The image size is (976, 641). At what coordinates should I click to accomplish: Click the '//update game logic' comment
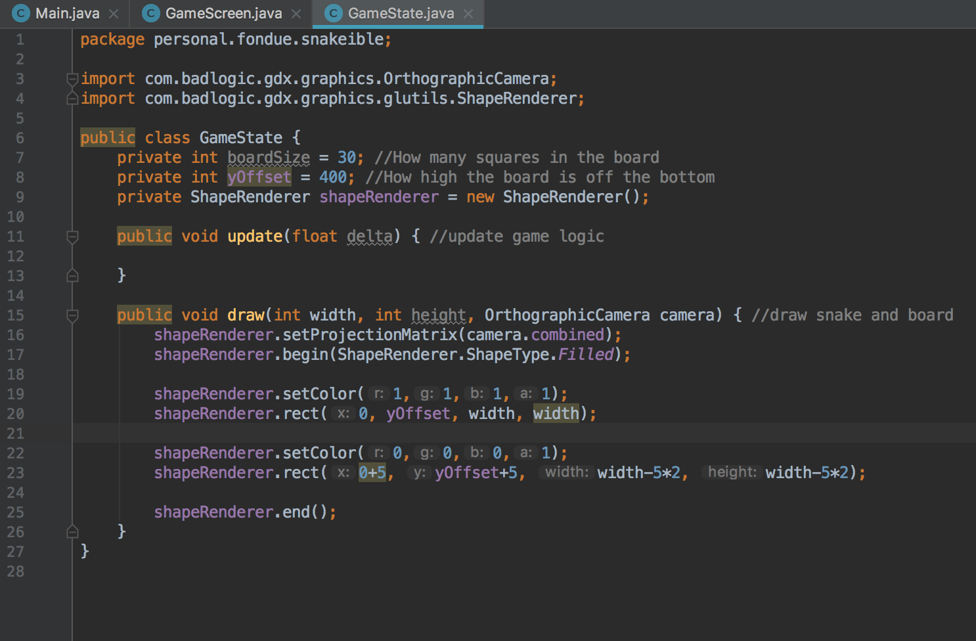click(517, 236)
